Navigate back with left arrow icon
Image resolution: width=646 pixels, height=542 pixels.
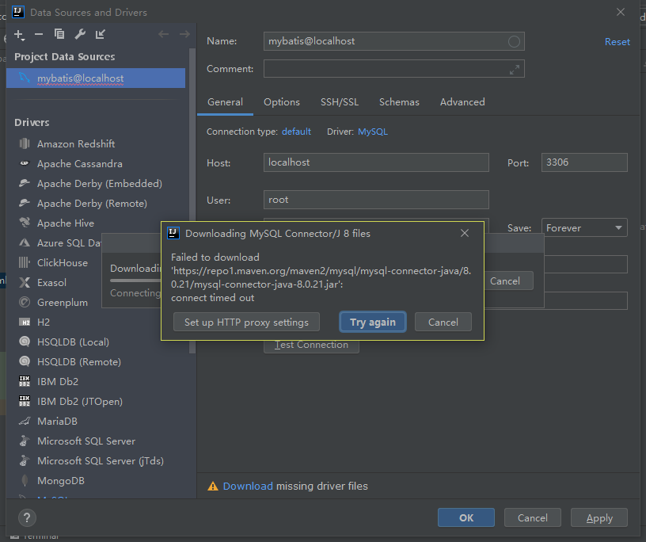click(x=164, y=34)
